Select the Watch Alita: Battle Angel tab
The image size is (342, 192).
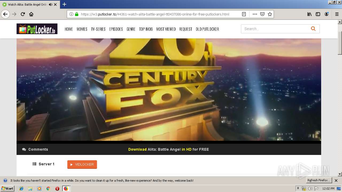(x=28, y=5)
